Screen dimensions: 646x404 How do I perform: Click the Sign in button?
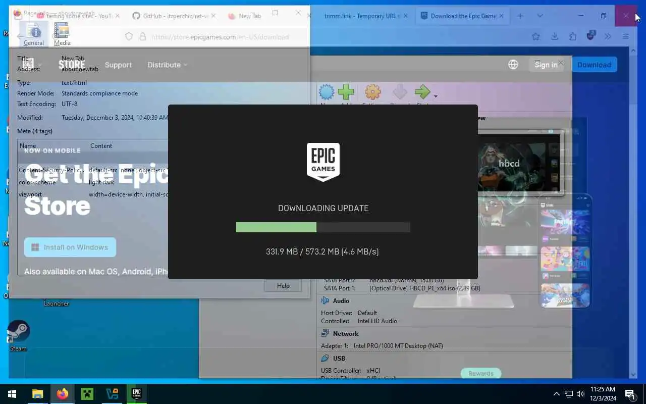tap(546, 65)
